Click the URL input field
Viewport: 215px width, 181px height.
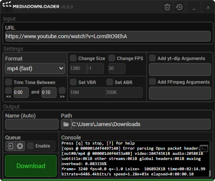(108, 36)
